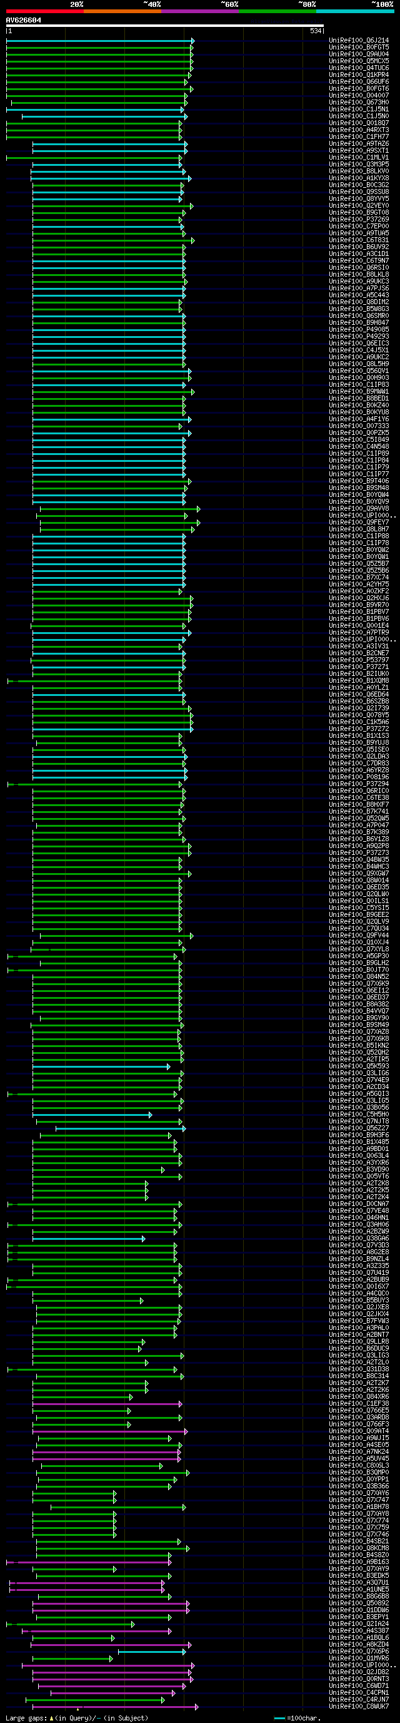
Task: Click label UniRef100_A3Q7U1
Action: [x=359, y=1583]
